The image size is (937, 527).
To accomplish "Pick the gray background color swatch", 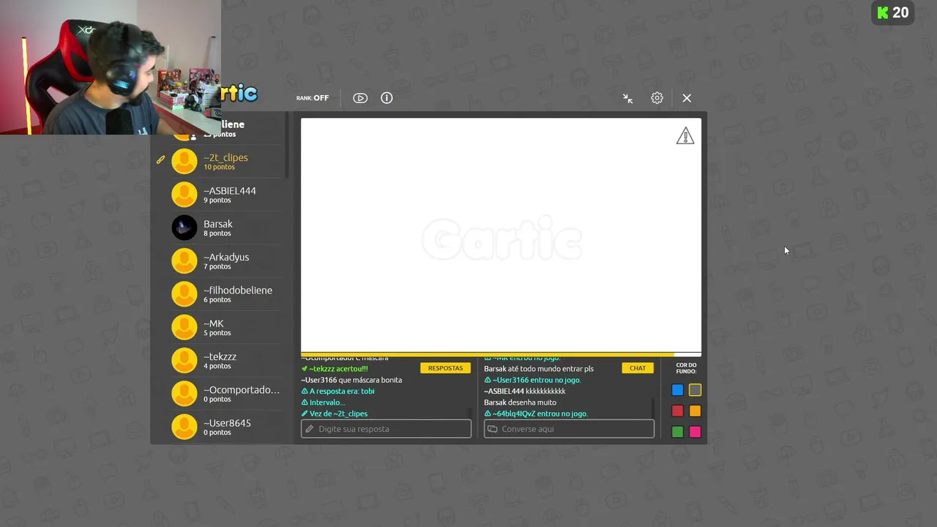I will point(695,390).
